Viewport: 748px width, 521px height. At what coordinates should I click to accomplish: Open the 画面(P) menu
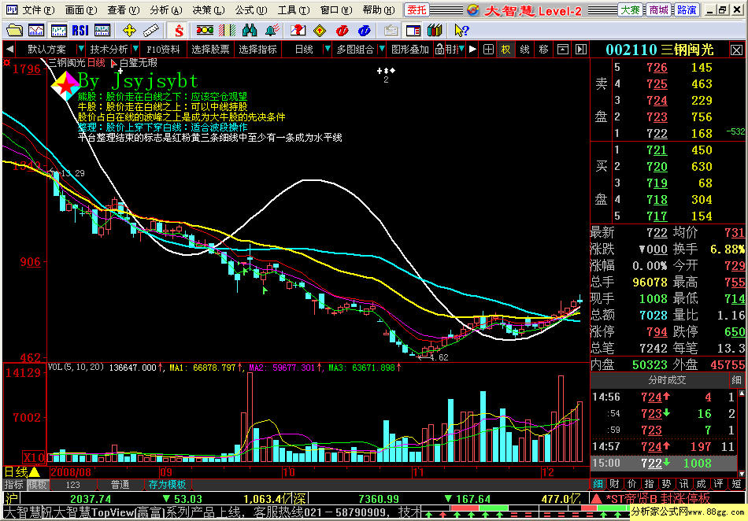[x=81, y=9]
